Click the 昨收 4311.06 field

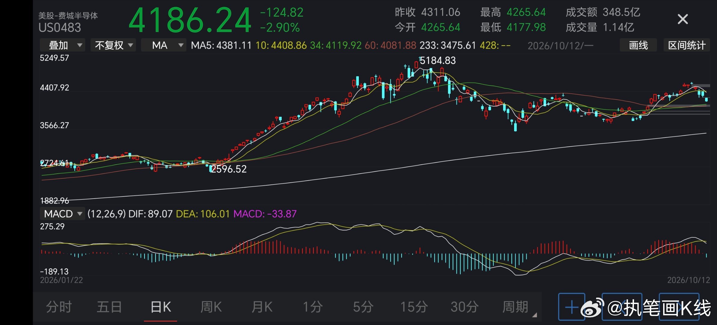427,12
